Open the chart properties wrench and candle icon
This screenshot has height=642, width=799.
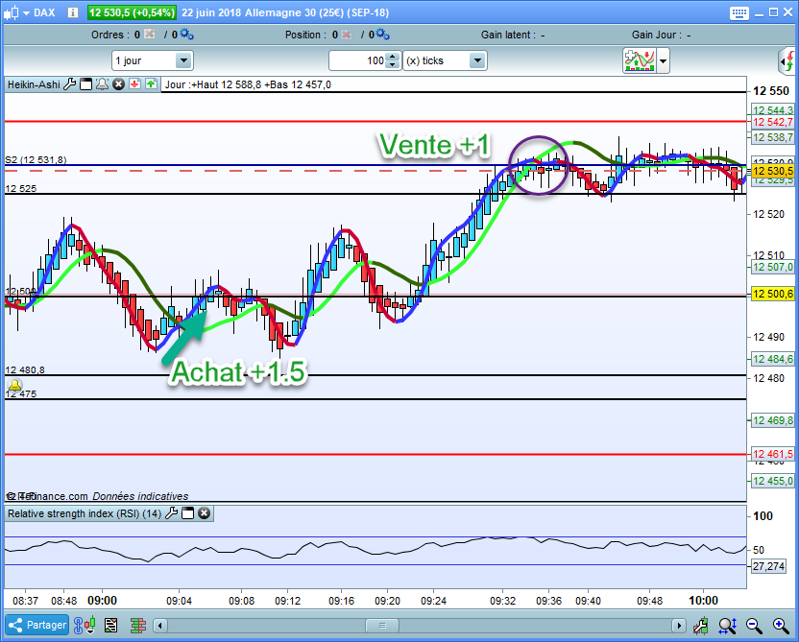(x=701, y=625)
